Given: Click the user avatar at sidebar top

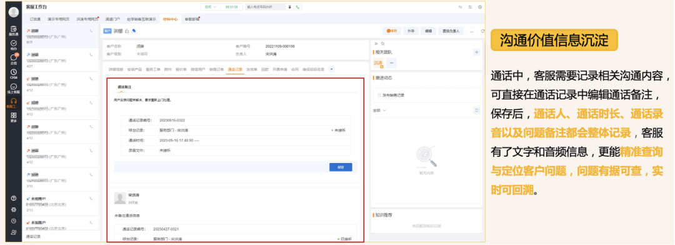Looking at the screenshot, I should coord(14,12).
